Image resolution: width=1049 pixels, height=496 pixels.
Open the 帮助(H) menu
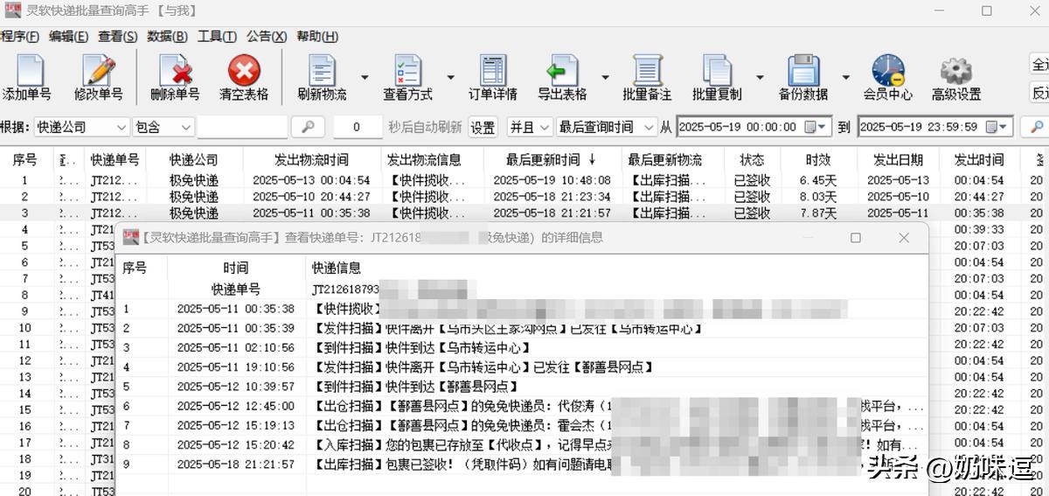coord(317,36)
